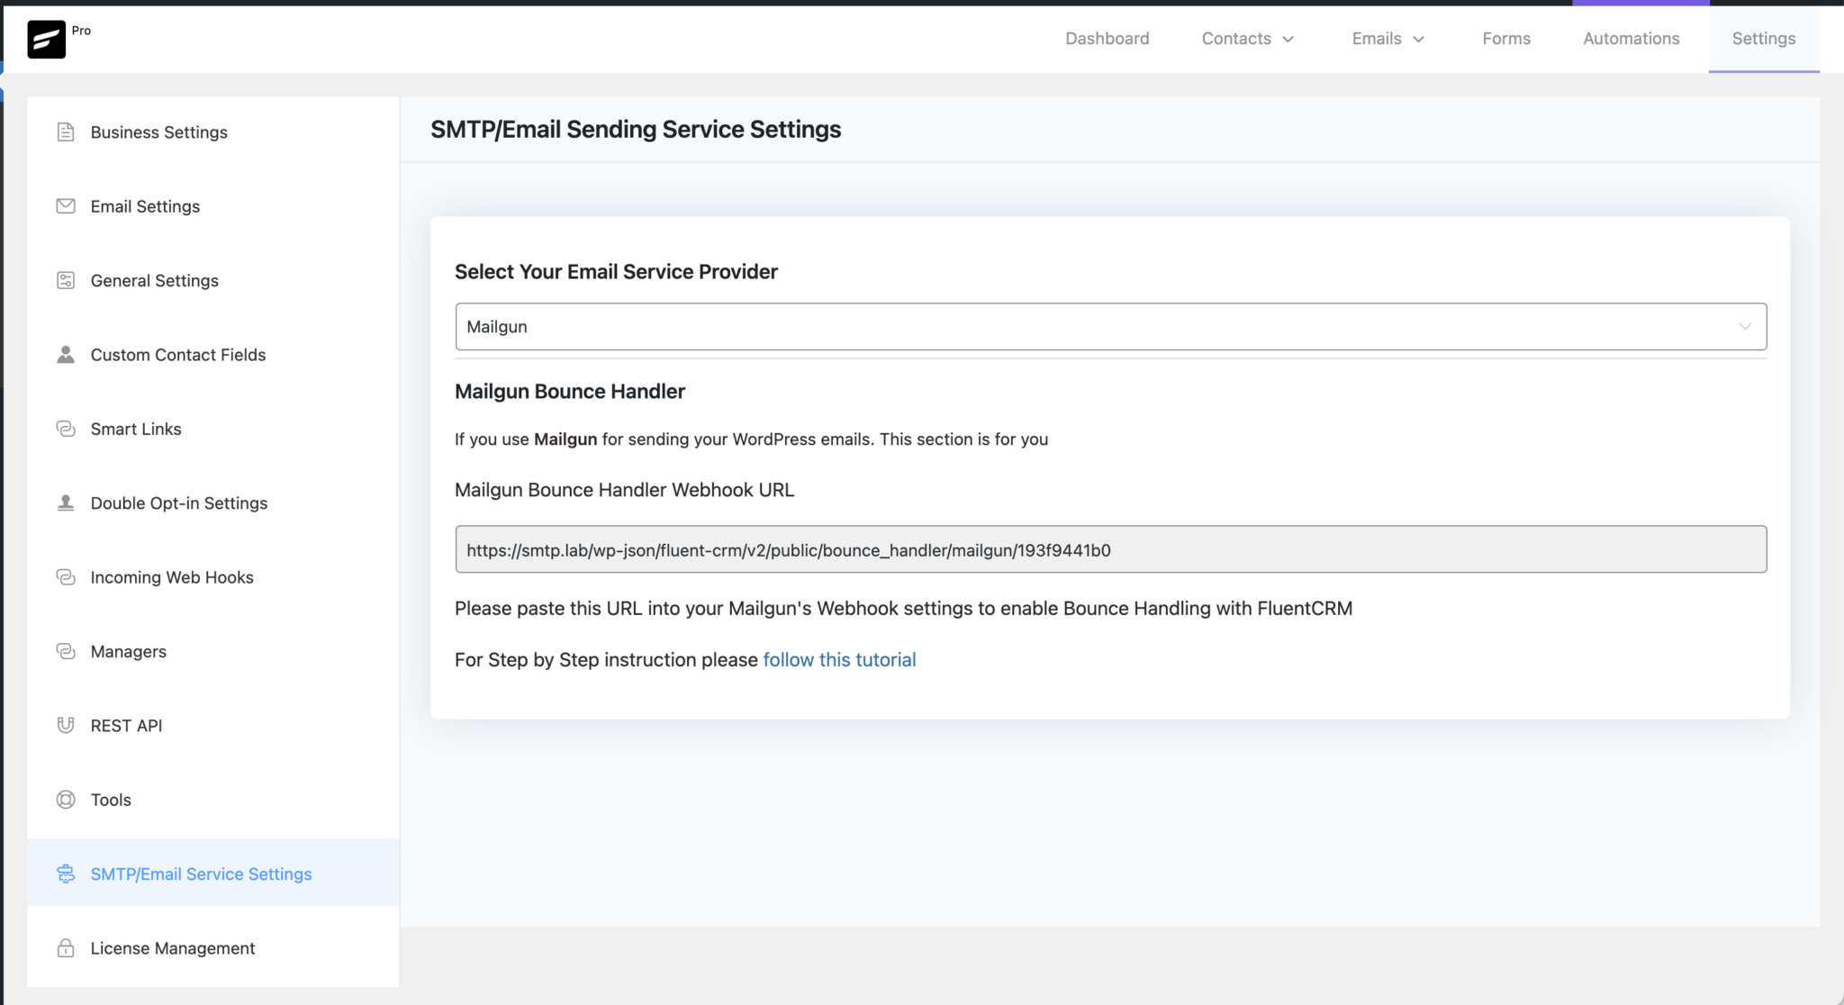Click 'Mailgun Bounce Handler Webhook URL' label
The height and width of the screenshot is (1005, 1844).
tap(624, 490)
